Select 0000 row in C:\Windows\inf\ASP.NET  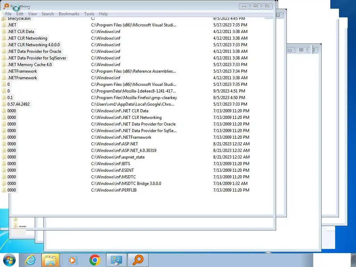(x=11, y=144)
